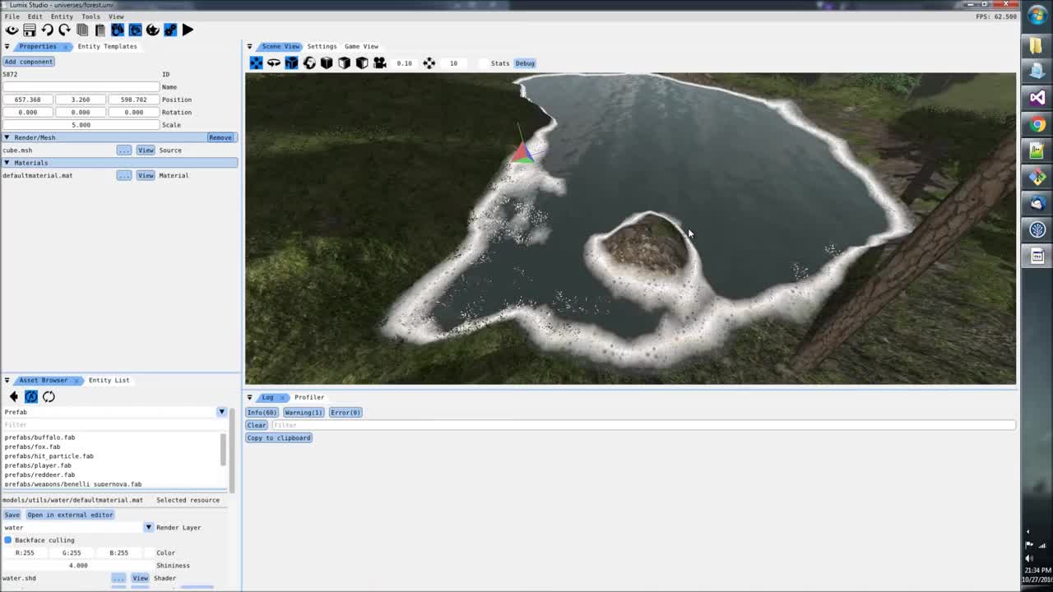The image size is (1053, 592).
Task: Click the Add component button
Action: [x=28, y=62]
